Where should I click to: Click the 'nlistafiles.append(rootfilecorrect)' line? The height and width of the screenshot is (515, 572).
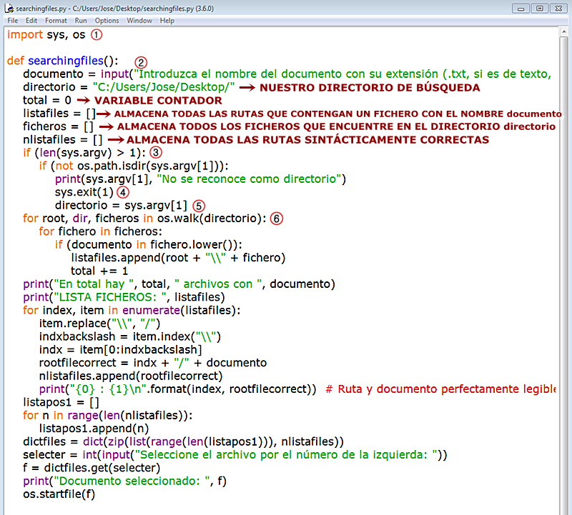click(131, 376)
